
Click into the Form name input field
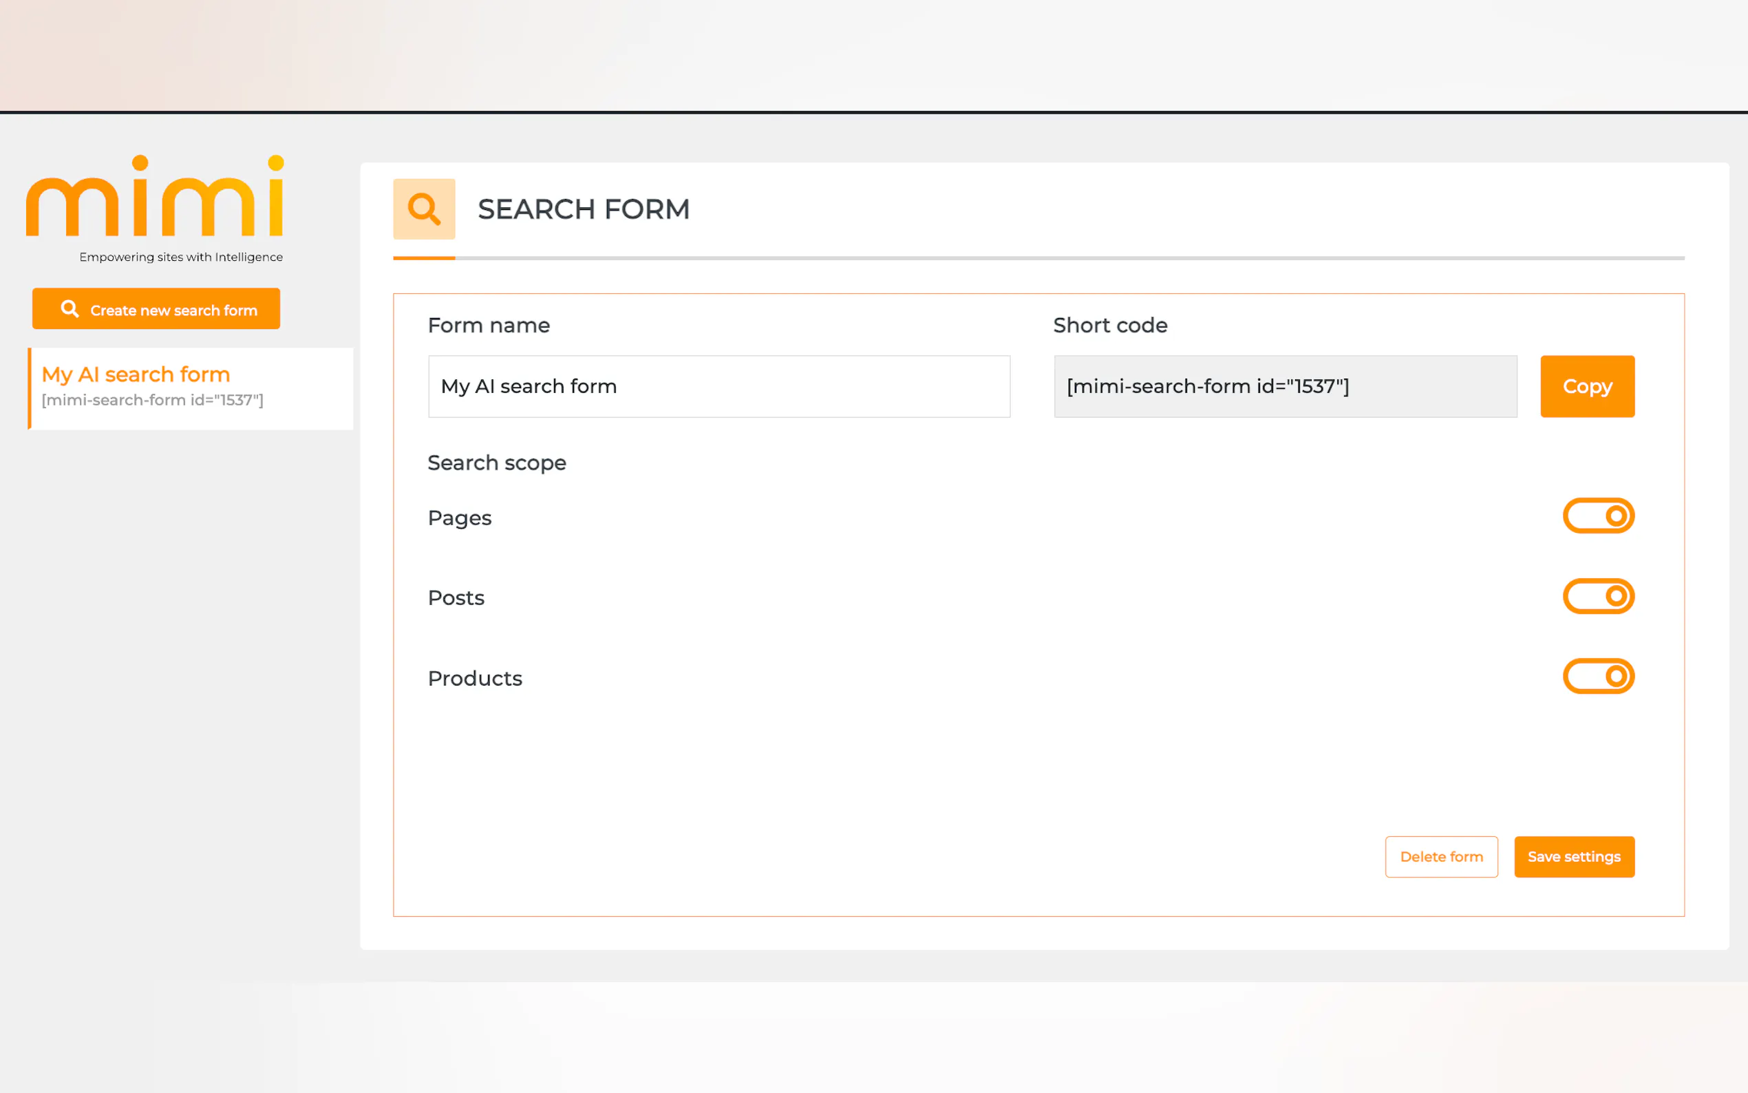click(x=718, y=387)
